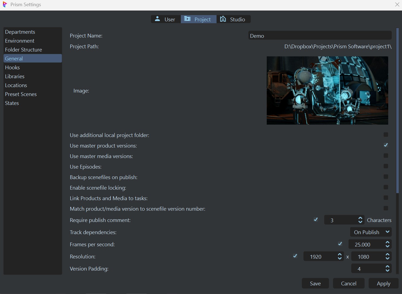402x294 pixels.
Task: Click the User person icon
Action: pyautogui.click(x=157, y=19)
